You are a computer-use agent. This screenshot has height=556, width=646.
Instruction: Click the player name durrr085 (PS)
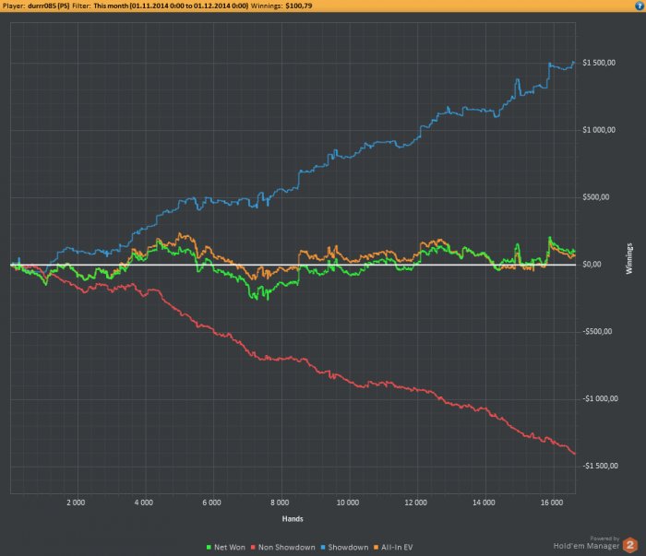tap(49, 6)
